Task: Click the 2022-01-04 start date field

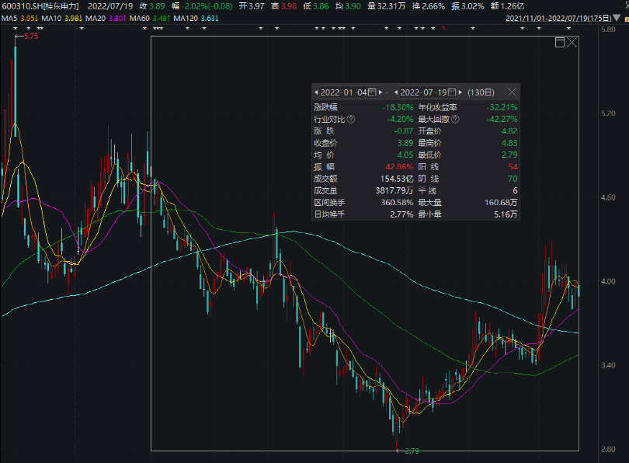Action: [344, 92]
